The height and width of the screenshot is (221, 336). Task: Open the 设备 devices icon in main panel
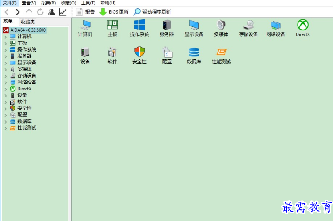tap(85, 55)
